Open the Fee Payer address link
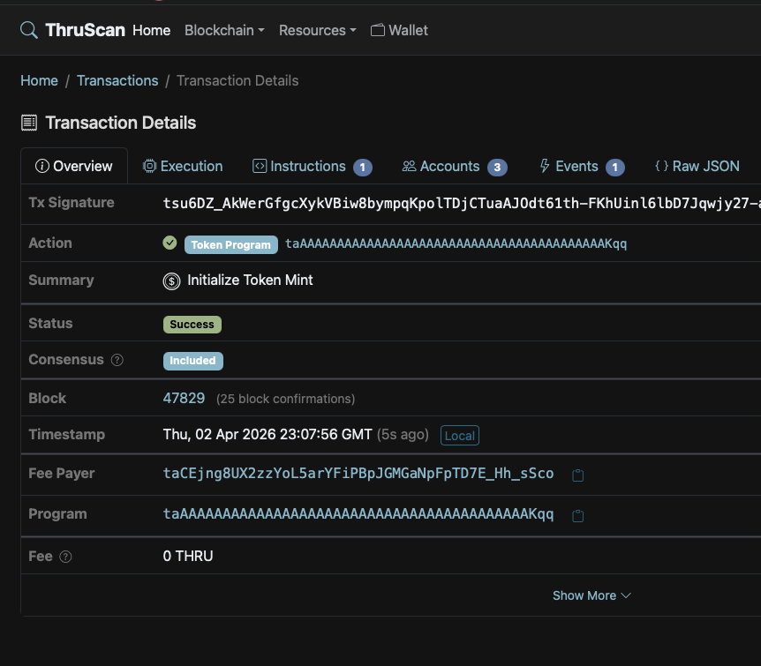Screen dimensions: 761x666 (358, 474)
